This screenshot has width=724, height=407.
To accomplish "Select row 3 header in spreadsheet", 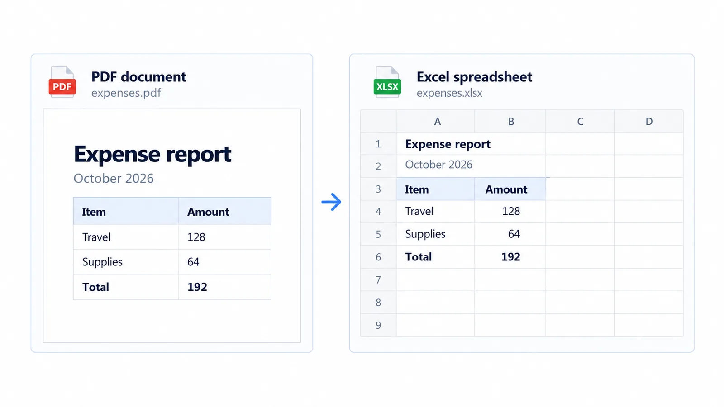I will pyautogui.click(x=378, y=189).
